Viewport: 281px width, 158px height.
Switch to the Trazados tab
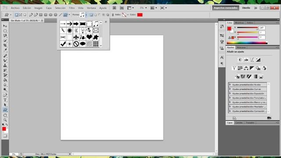click(x=250, y=123)
